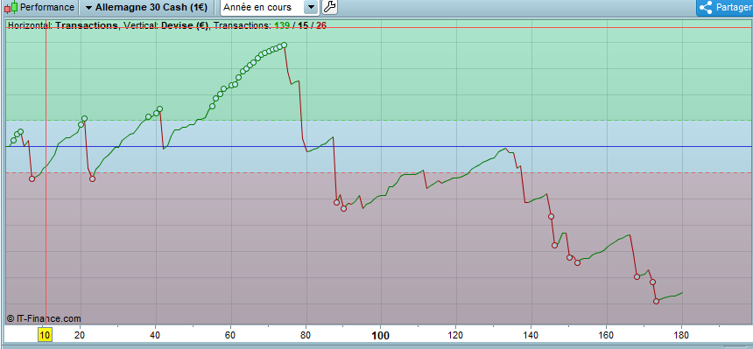
Task: Click the 80 transactions axis label
Action: (x=306, y=335)
